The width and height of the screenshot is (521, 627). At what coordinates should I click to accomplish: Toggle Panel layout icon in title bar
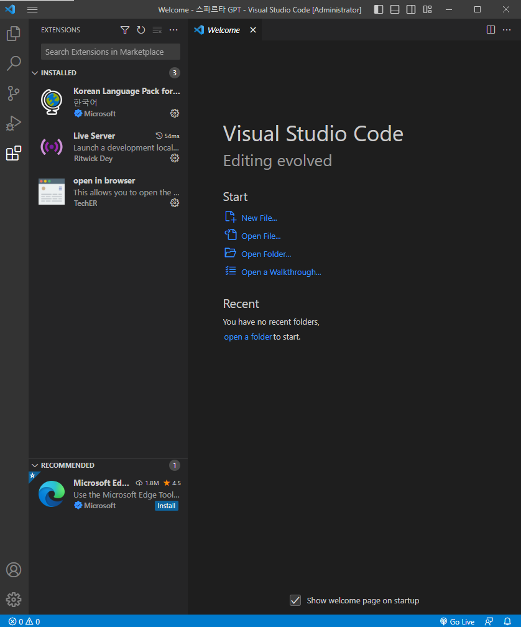pos(395,9)
